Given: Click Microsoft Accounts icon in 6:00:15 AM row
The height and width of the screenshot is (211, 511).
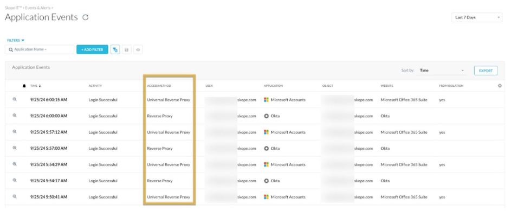Looking at the screenshot, I should tap(266, 100).
